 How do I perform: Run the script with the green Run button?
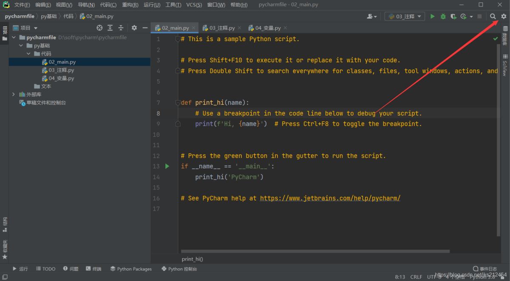tap(433, 17)
